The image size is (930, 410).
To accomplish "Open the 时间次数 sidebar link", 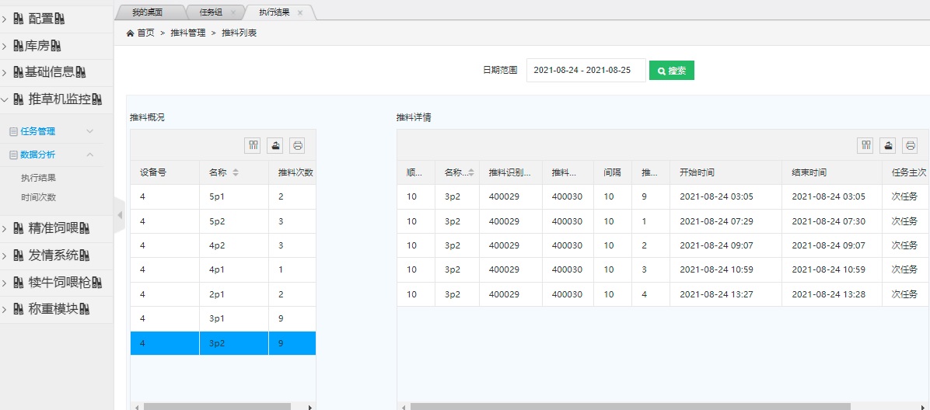I will coord(38,197).
